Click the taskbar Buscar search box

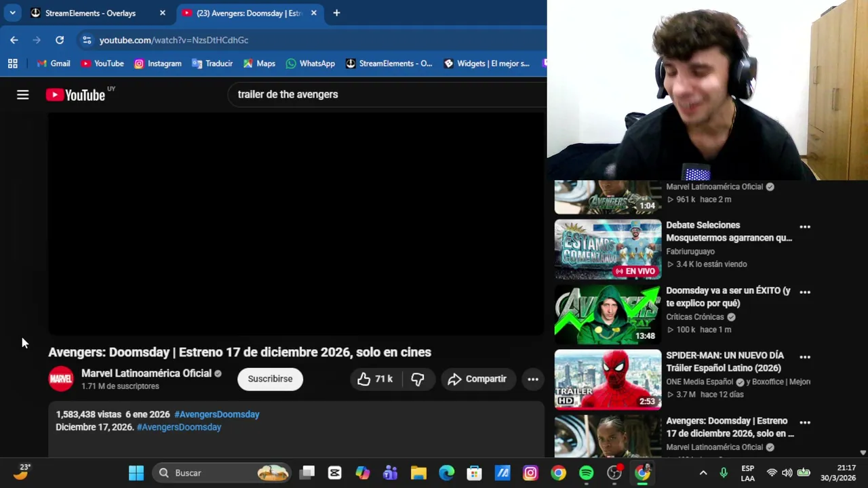pyautogui.click(x=222, y=473)
